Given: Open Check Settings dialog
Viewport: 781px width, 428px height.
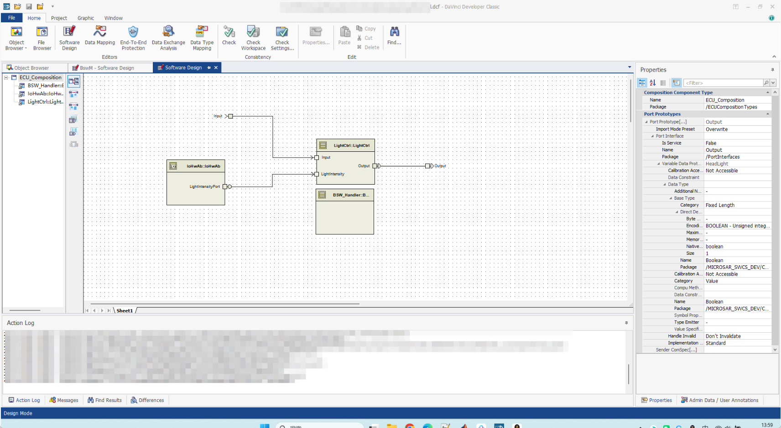Looking at the screenshot, I should click(282, 37).
